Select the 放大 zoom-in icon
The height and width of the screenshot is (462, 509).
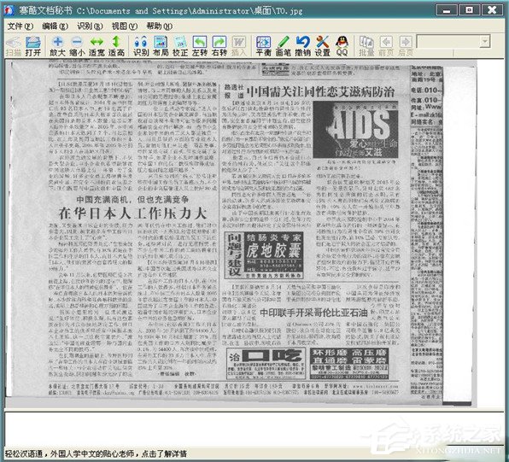(x=57, y=46)
